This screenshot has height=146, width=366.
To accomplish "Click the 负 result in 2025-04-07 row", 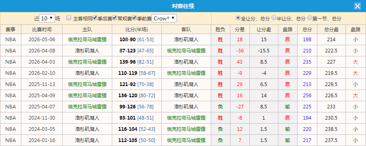I will 220,107.
